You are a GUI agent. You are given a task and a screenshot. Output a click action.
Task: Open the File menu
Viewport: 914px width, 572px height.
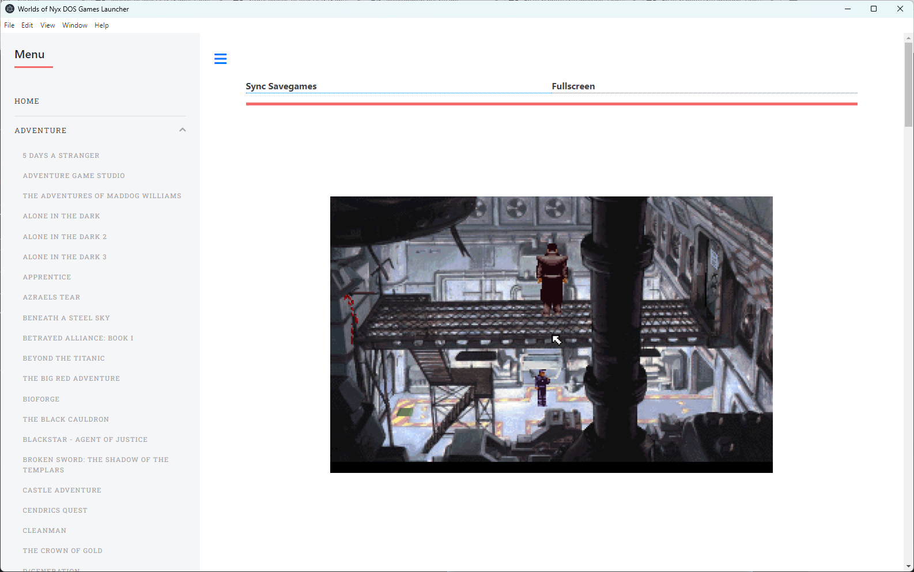point(9,25)
